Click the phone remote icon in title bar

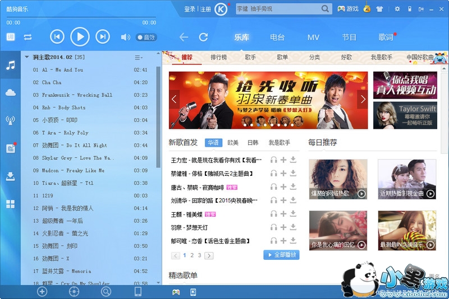[410, 9]
